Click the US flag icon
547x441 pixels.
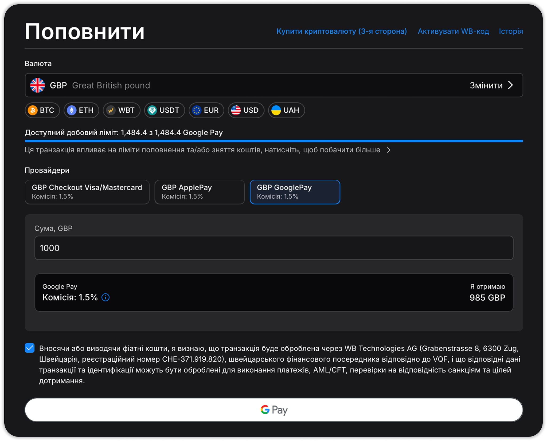click(236, 110)
